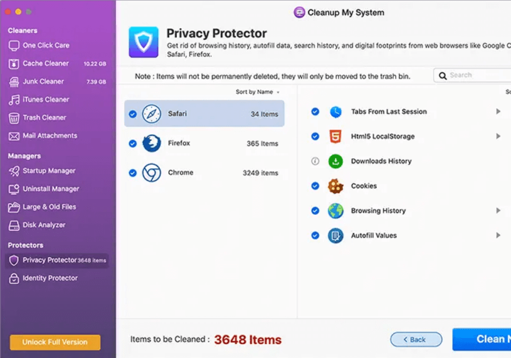Expand Browsing History arrow
Viewport: 511px width, 358px height.
point(498,210)
